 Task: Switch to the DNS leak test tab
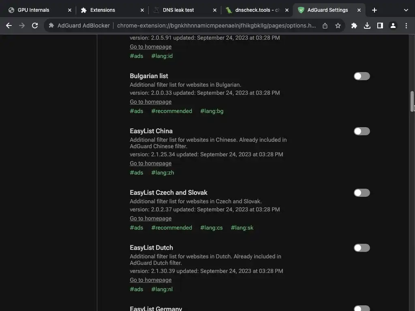(184, 10)
